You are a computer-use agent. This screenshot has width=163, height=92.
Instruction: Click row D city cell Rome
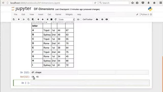pos(47,43)
